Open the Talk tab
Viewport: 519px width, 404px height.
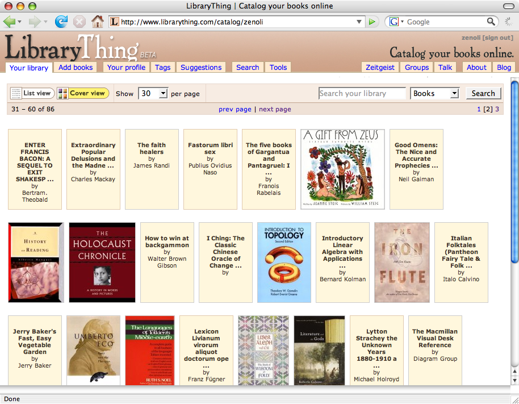click(x=445, y=68)
